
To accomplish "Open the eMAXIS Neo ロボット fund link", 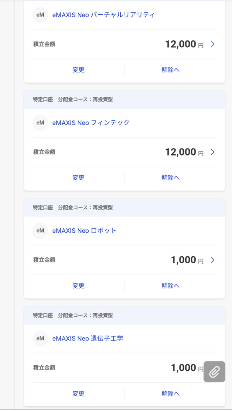I will tap(84, 231).
